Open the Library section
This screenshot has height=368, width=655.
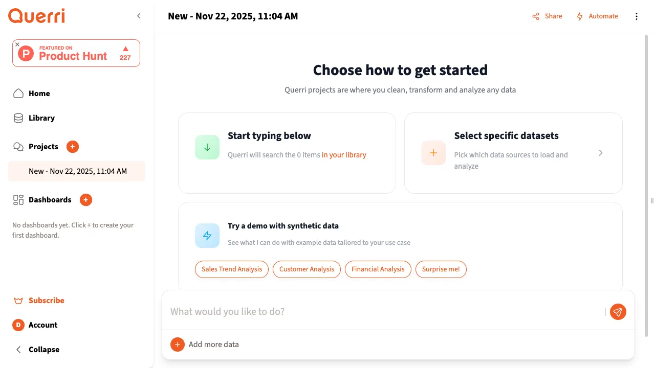(x=41, y=118)
